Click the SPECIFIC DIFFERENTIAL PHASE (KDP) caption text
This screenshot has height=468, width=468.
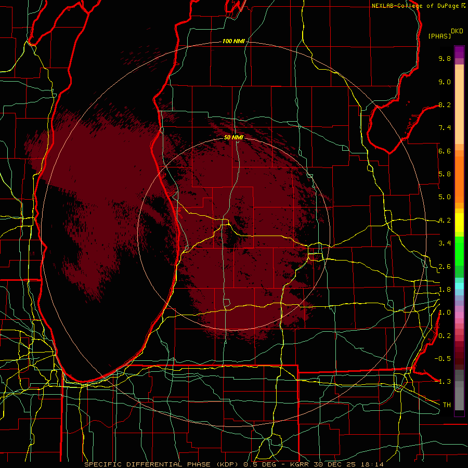(163, 464)
